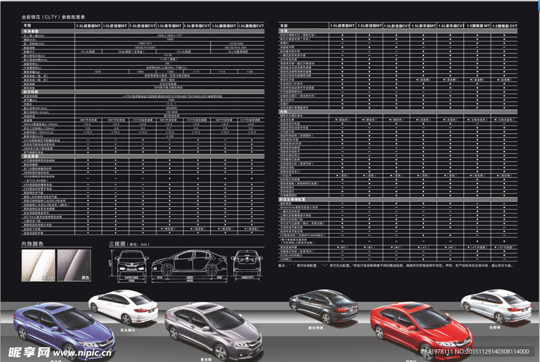Pick the 黑色 interior color swatch
Image resolution: width=540 pixels, height=362 pixels.
click(74, 265)
